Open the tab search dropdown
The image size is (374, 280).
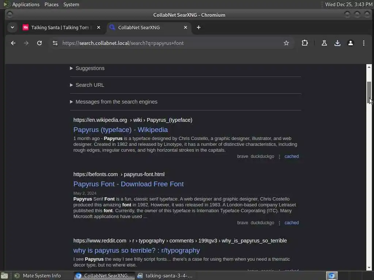12,27
